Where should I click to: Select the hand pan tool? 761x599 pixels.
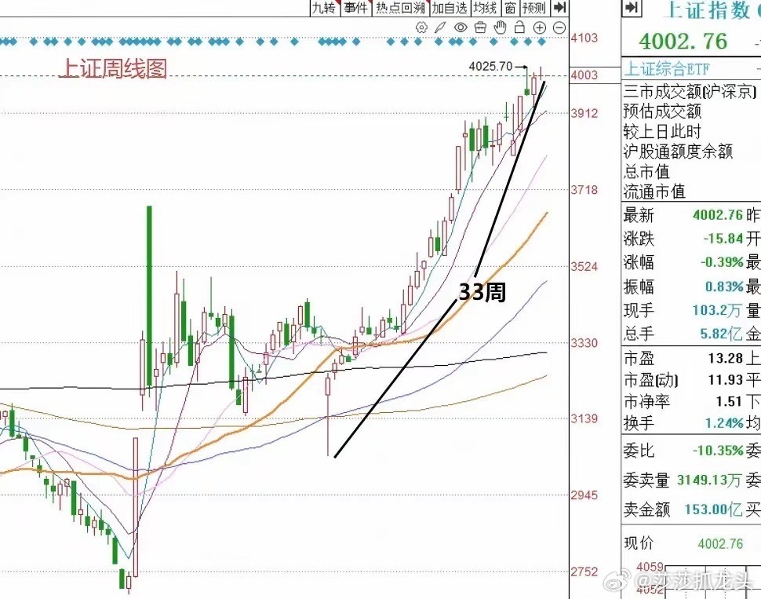(500, 27)
